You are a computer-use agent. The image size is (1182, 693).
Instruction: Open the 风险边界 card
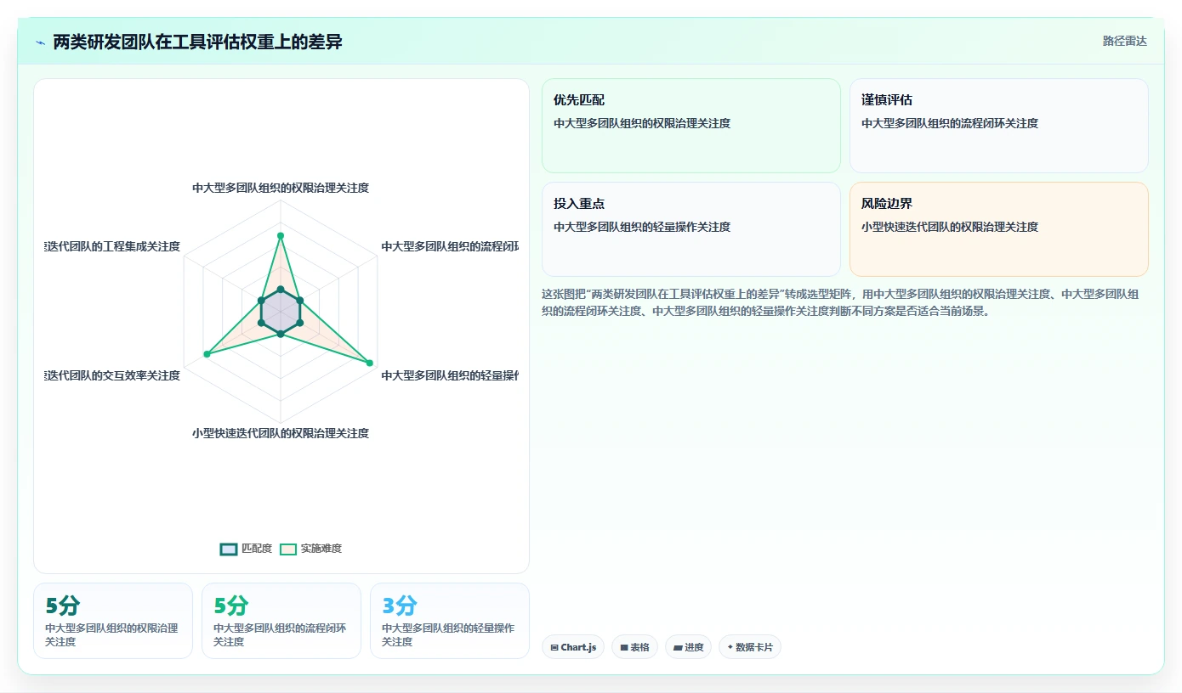tap(998, 229)
